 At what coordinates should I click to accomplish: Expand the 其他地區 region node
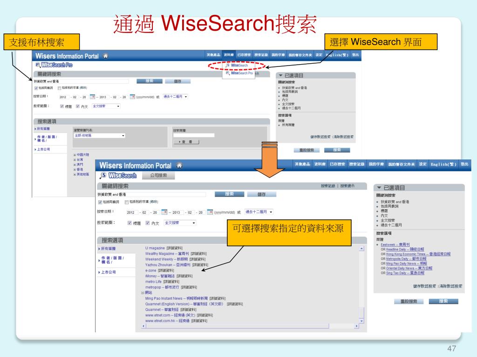(75, 175)
